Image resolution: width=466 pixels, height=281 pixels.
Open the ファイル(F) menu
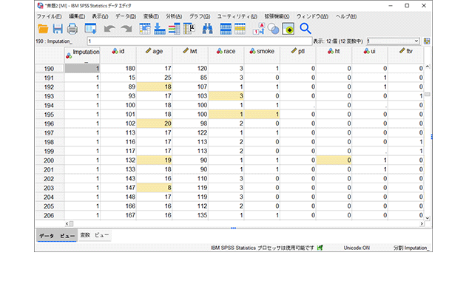pos(49,16)
